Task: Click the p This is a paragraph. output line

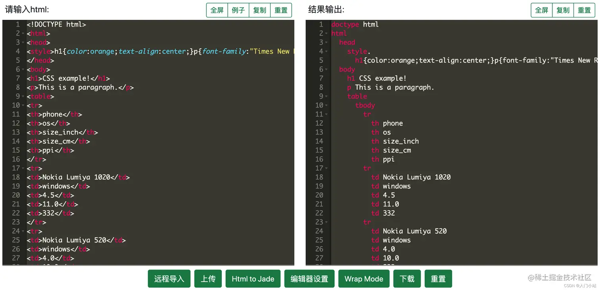Action: tap(390, 88)
